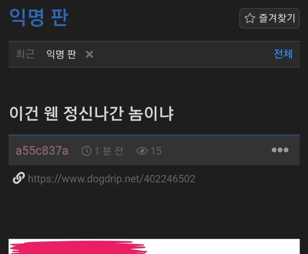Show all boards via 전체
308x254 pixels.
coord(283,54)
